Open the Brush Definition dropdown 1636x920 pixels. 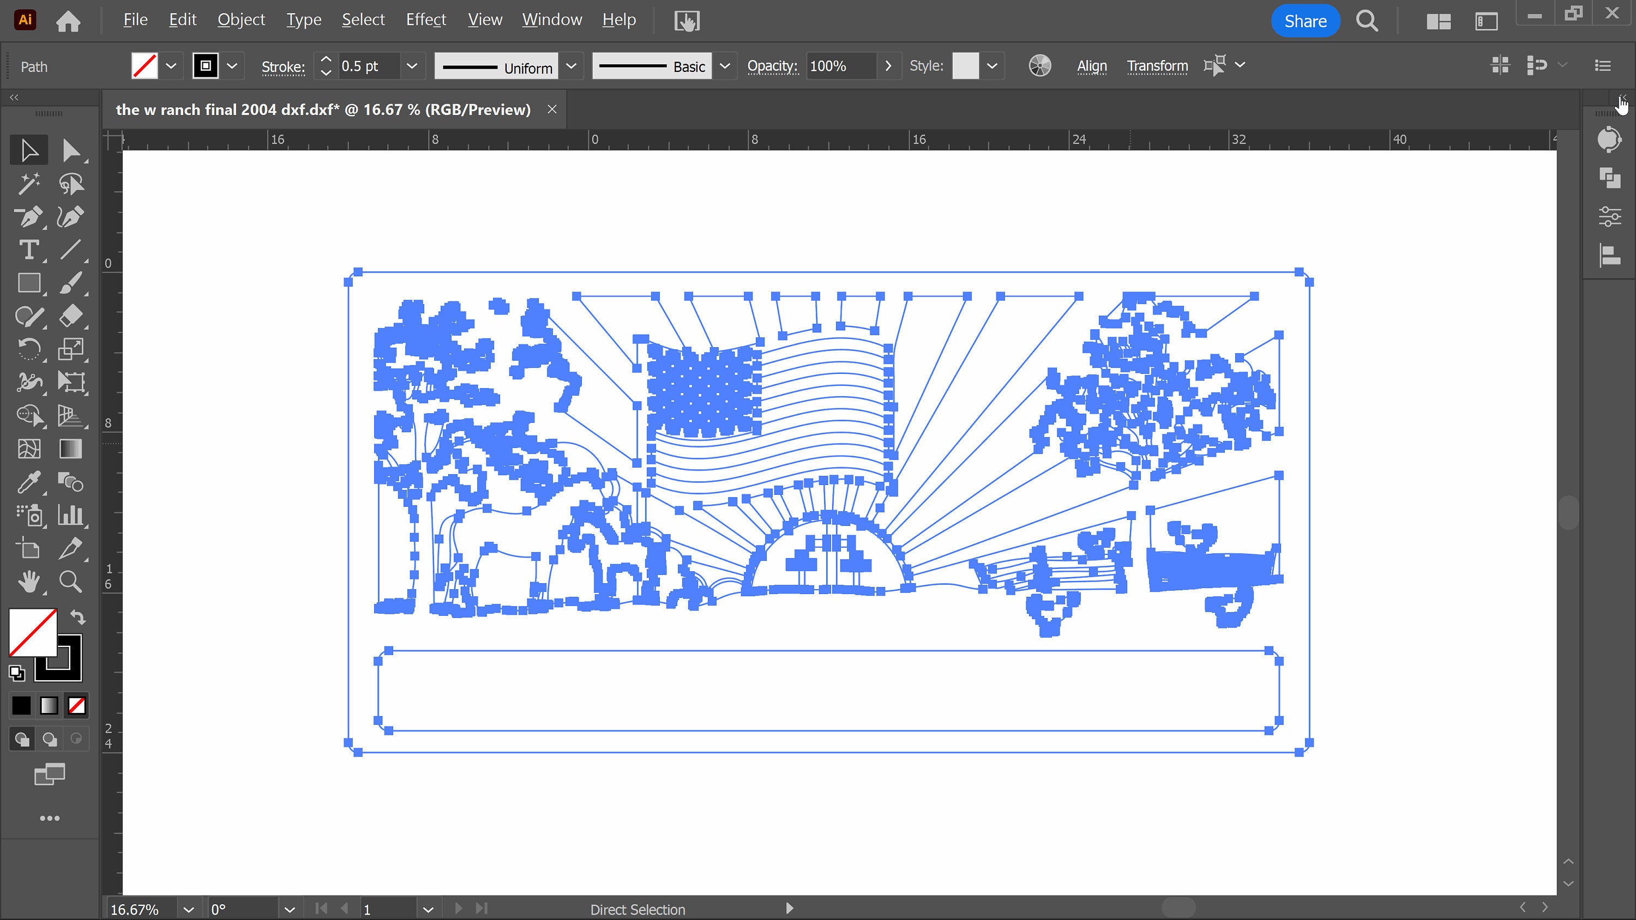725,65
